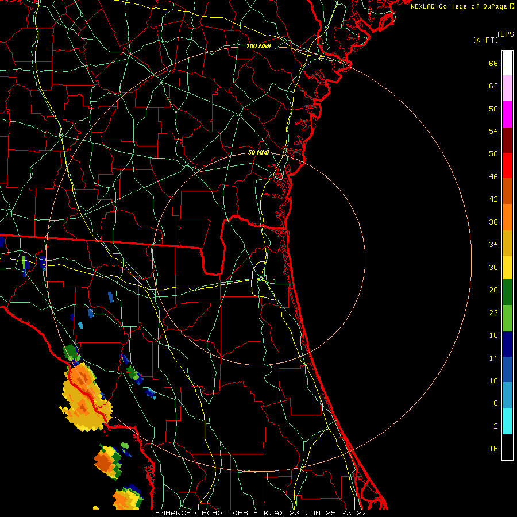Click the KJAX radar site identifier
Image resolution: width=517 pixels, height=517 pixels.
click(x=273, y=513)
